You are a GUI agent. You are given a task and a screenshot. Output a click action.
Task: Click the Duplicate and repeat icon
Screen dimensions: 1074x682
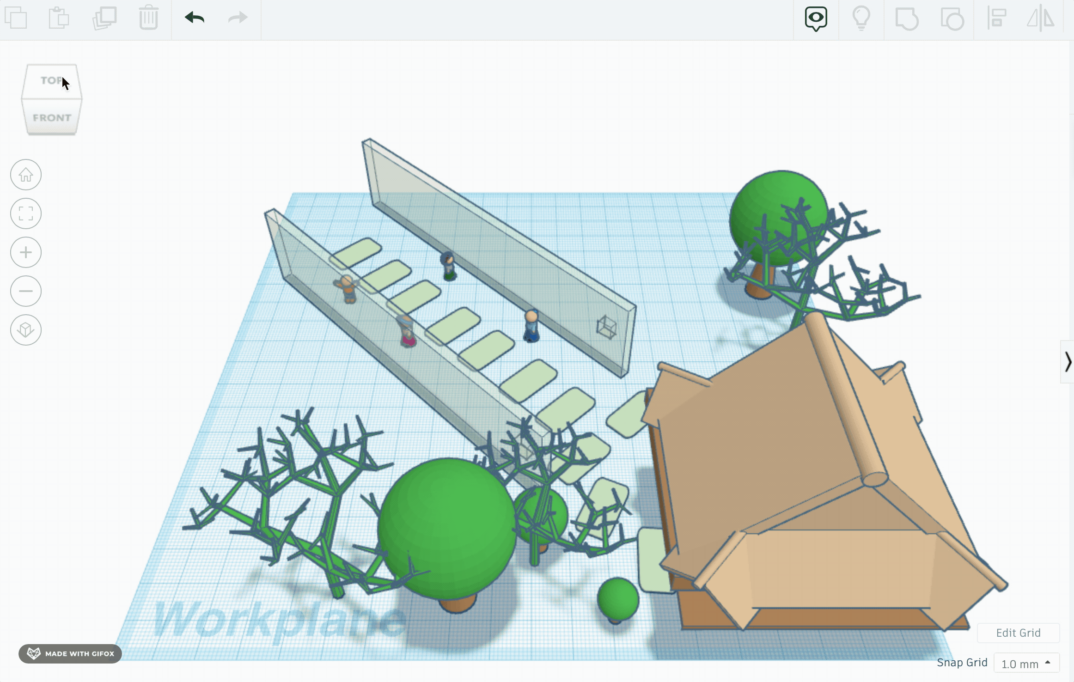tap(104, 18)
